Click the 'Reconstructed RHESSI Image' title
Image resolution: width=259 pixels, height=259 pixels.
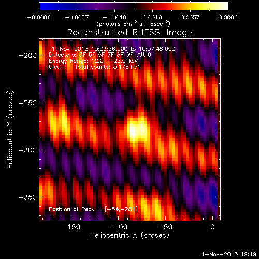point(129,33)
